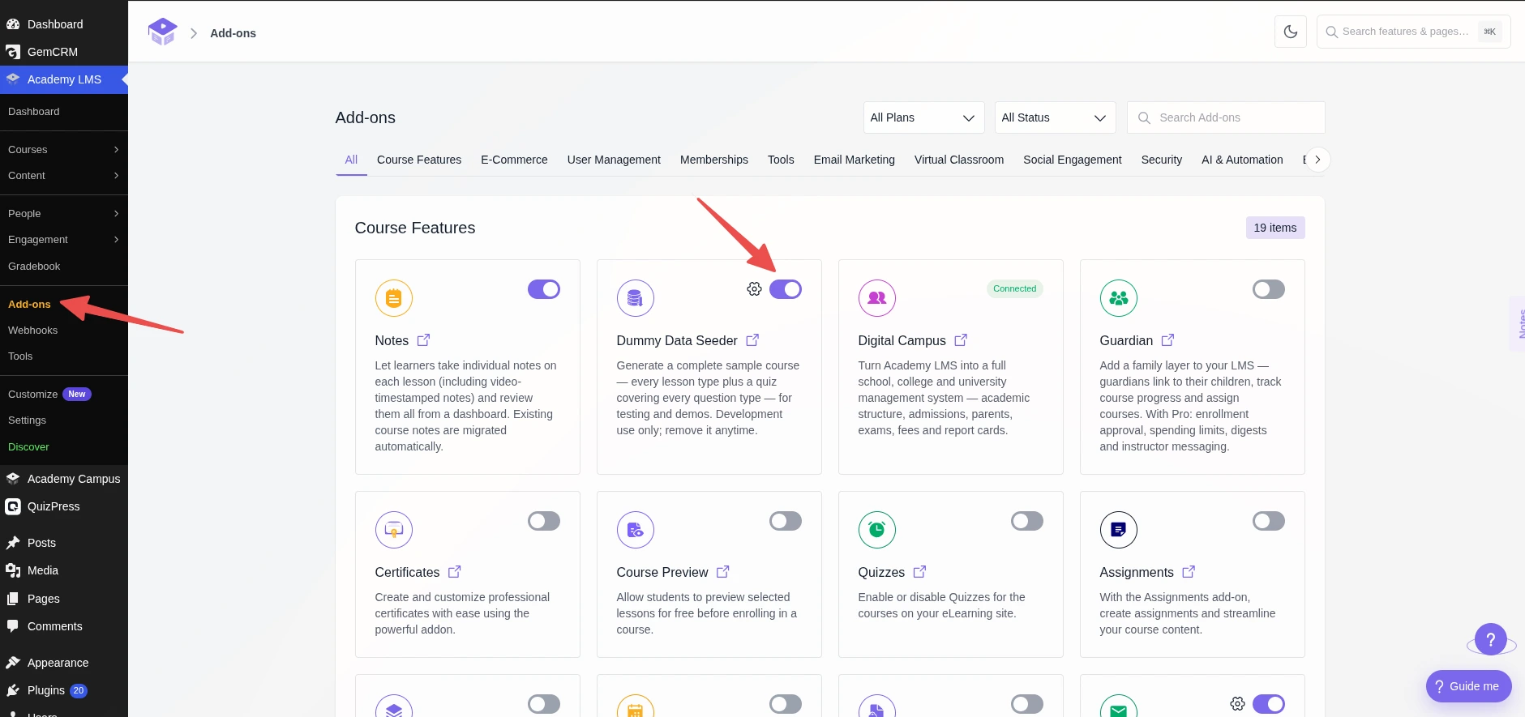Open Guardian external link icon
Viewport: 1525px width, 717px height.
tap(1167, 340)
